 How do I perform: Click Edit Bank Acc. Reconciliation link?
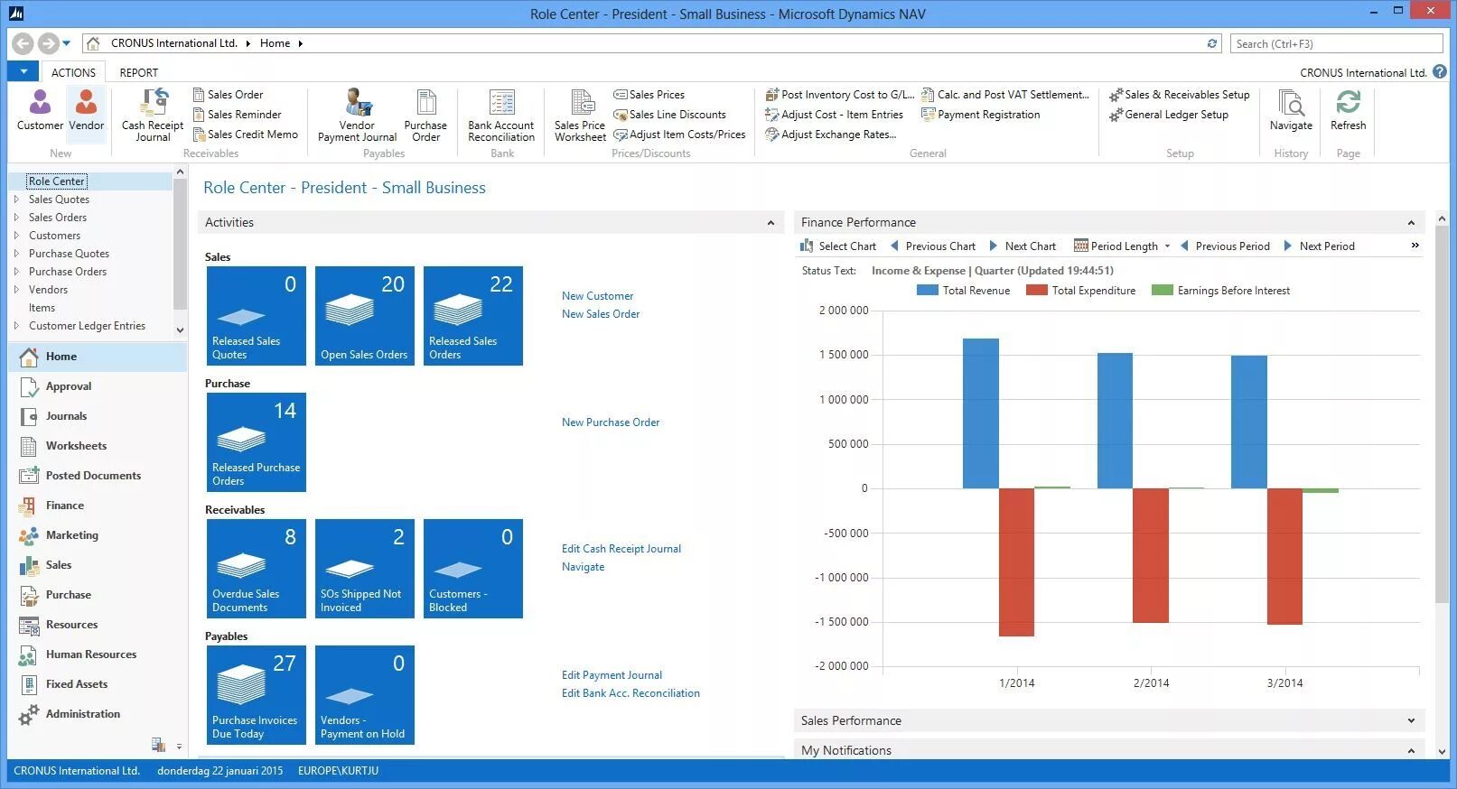630,692
